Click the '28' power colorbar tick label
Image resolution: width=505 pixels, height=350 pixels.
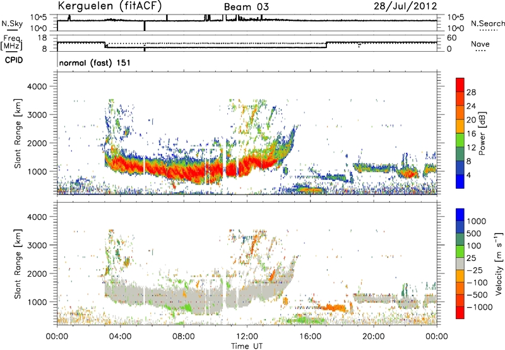[471, 92]
